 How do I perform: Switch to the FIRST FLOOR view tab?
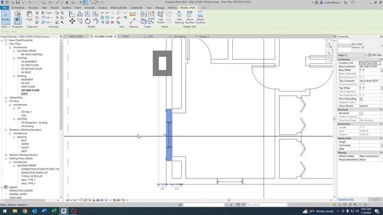[76, 36]
